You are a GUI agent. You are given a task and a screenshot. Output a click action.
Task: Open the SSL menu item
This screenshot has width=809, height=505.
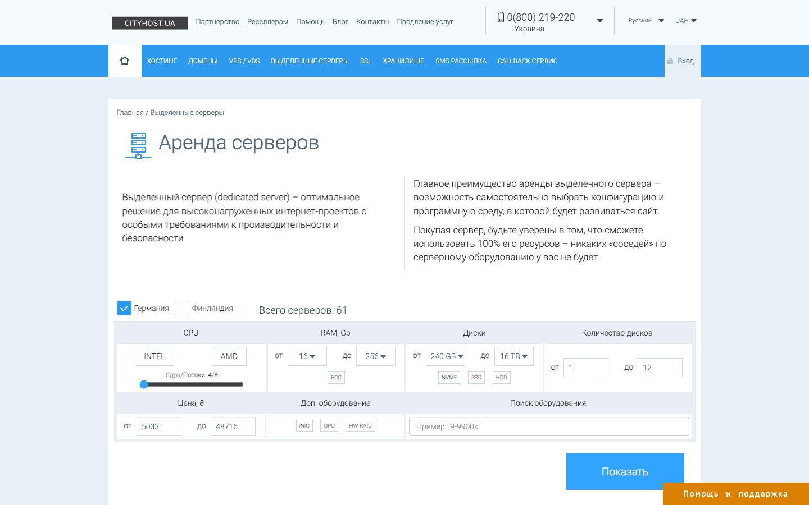point(366,61)
